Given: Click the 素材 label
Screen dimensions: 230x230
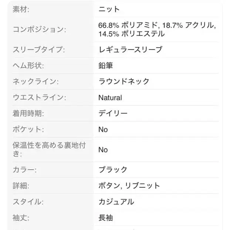Looking at the screenshot, I should click(x=21, y=9).
